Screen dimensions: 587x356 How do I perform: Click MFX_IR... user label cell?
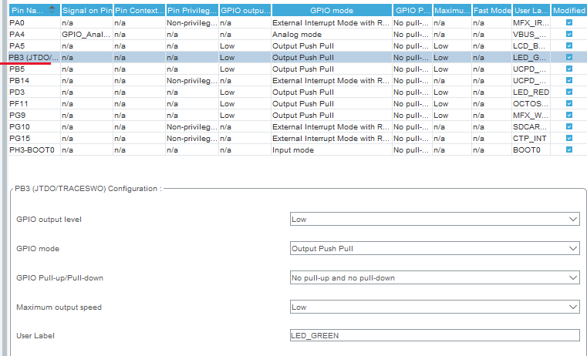pos(531,23)
